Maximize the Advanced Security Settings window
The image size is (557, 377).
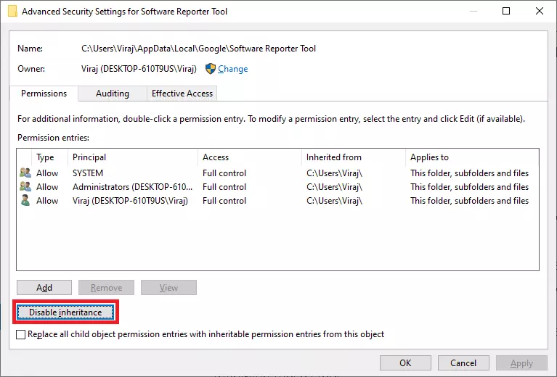pyautogui.click(x=506, y=11)
